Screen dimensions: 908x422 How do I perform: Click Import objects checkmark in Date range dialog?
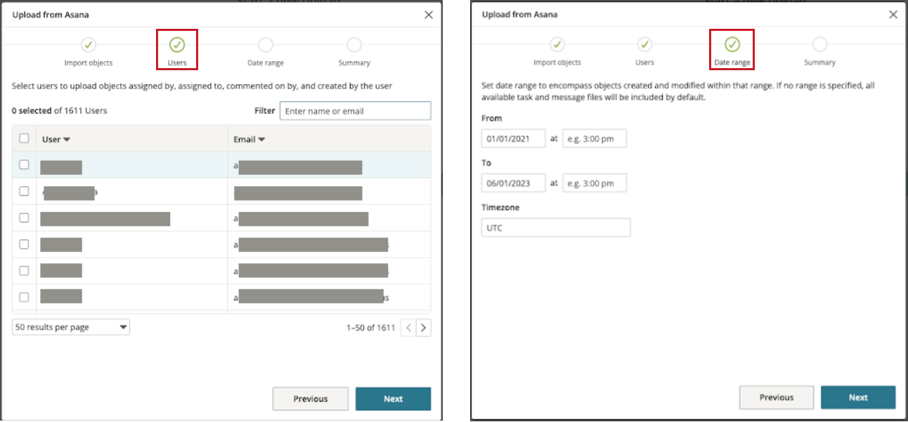557,45
